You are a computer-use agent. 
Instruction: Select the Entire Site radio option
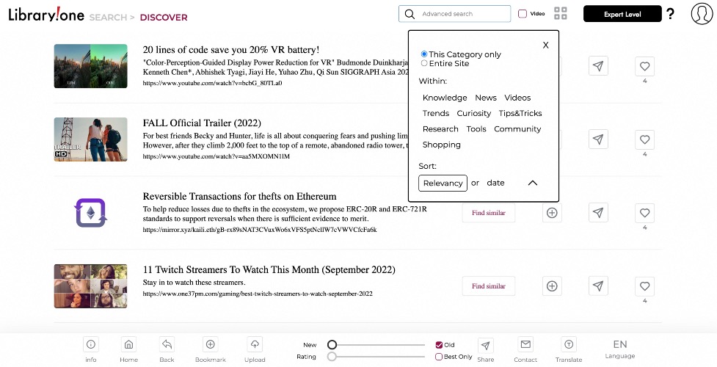point(424,63)
